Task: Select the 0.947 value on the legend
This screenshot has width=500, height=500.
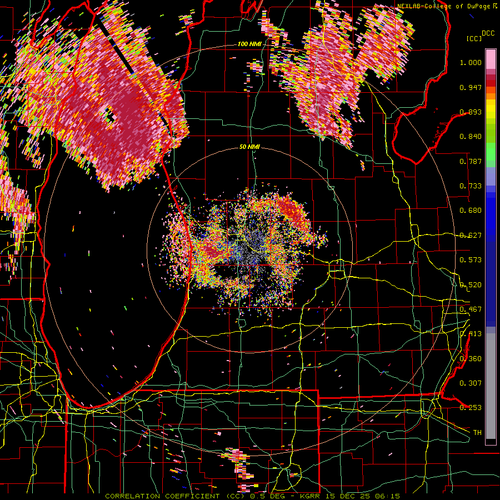Action: pyautogui.click(x=471, y=87)
